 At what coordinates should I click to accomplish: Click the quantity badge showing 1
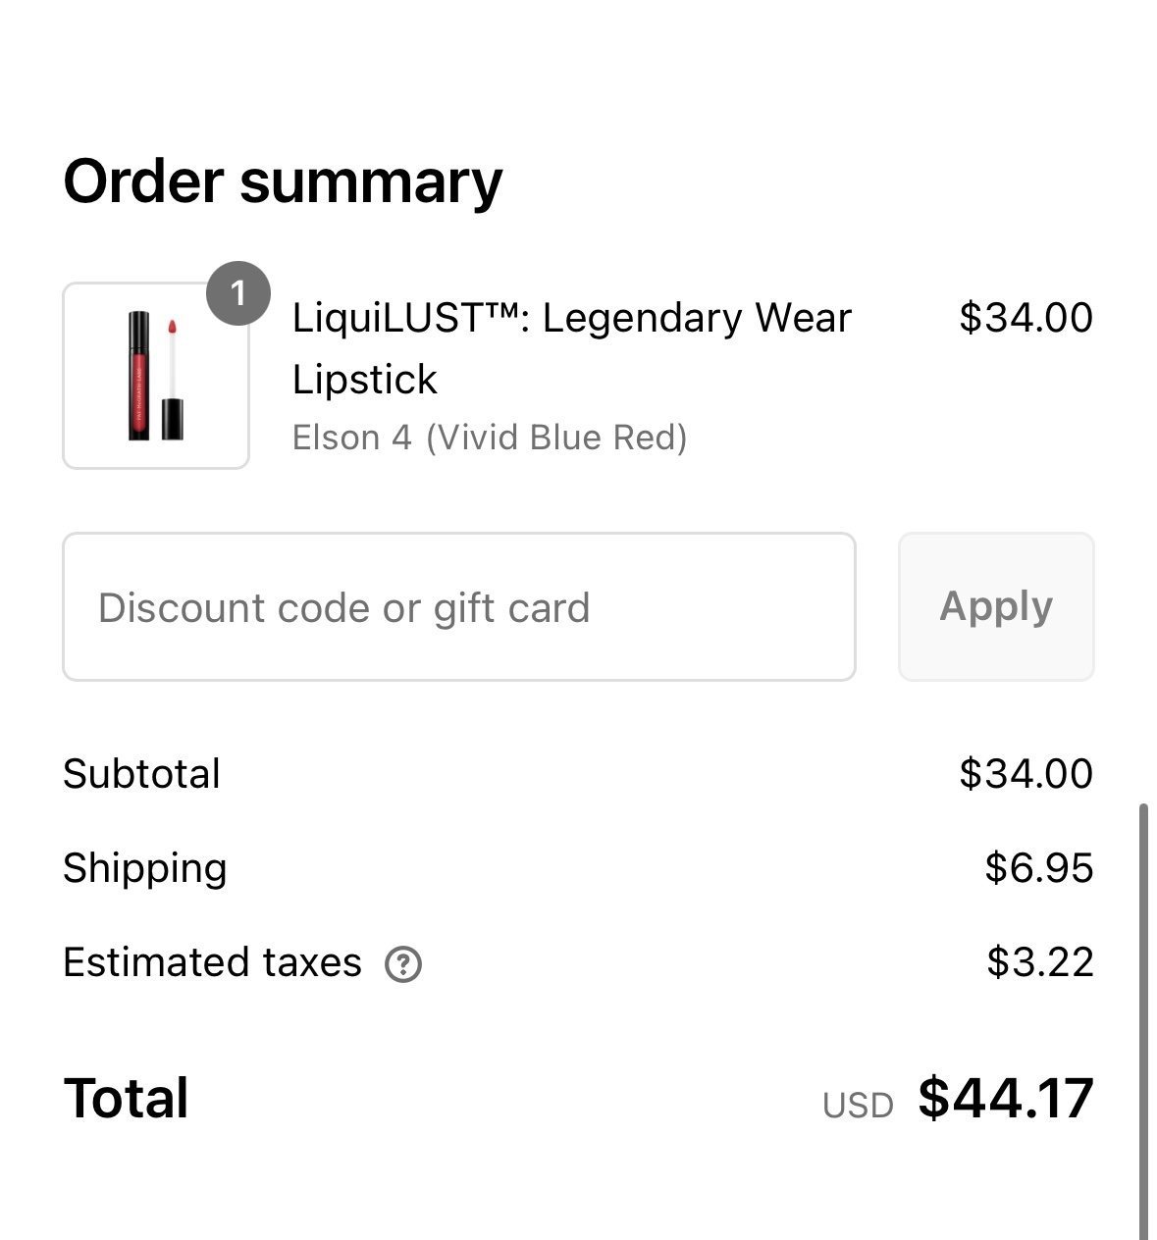pos(238,292)
